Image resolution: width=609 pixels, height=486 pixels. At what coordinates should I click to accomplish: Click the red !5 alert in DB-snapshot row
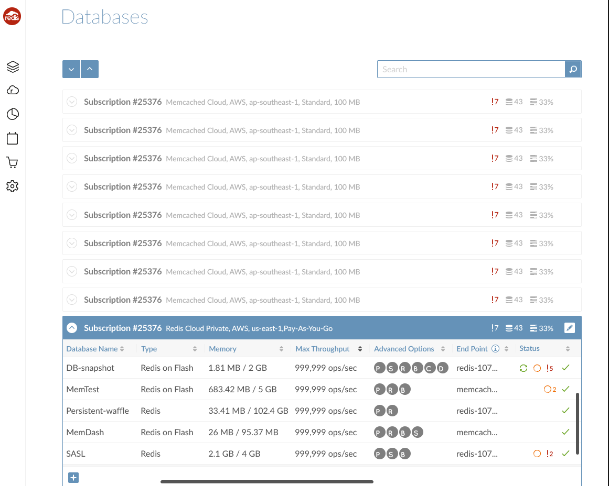click(x=550, y=368)
